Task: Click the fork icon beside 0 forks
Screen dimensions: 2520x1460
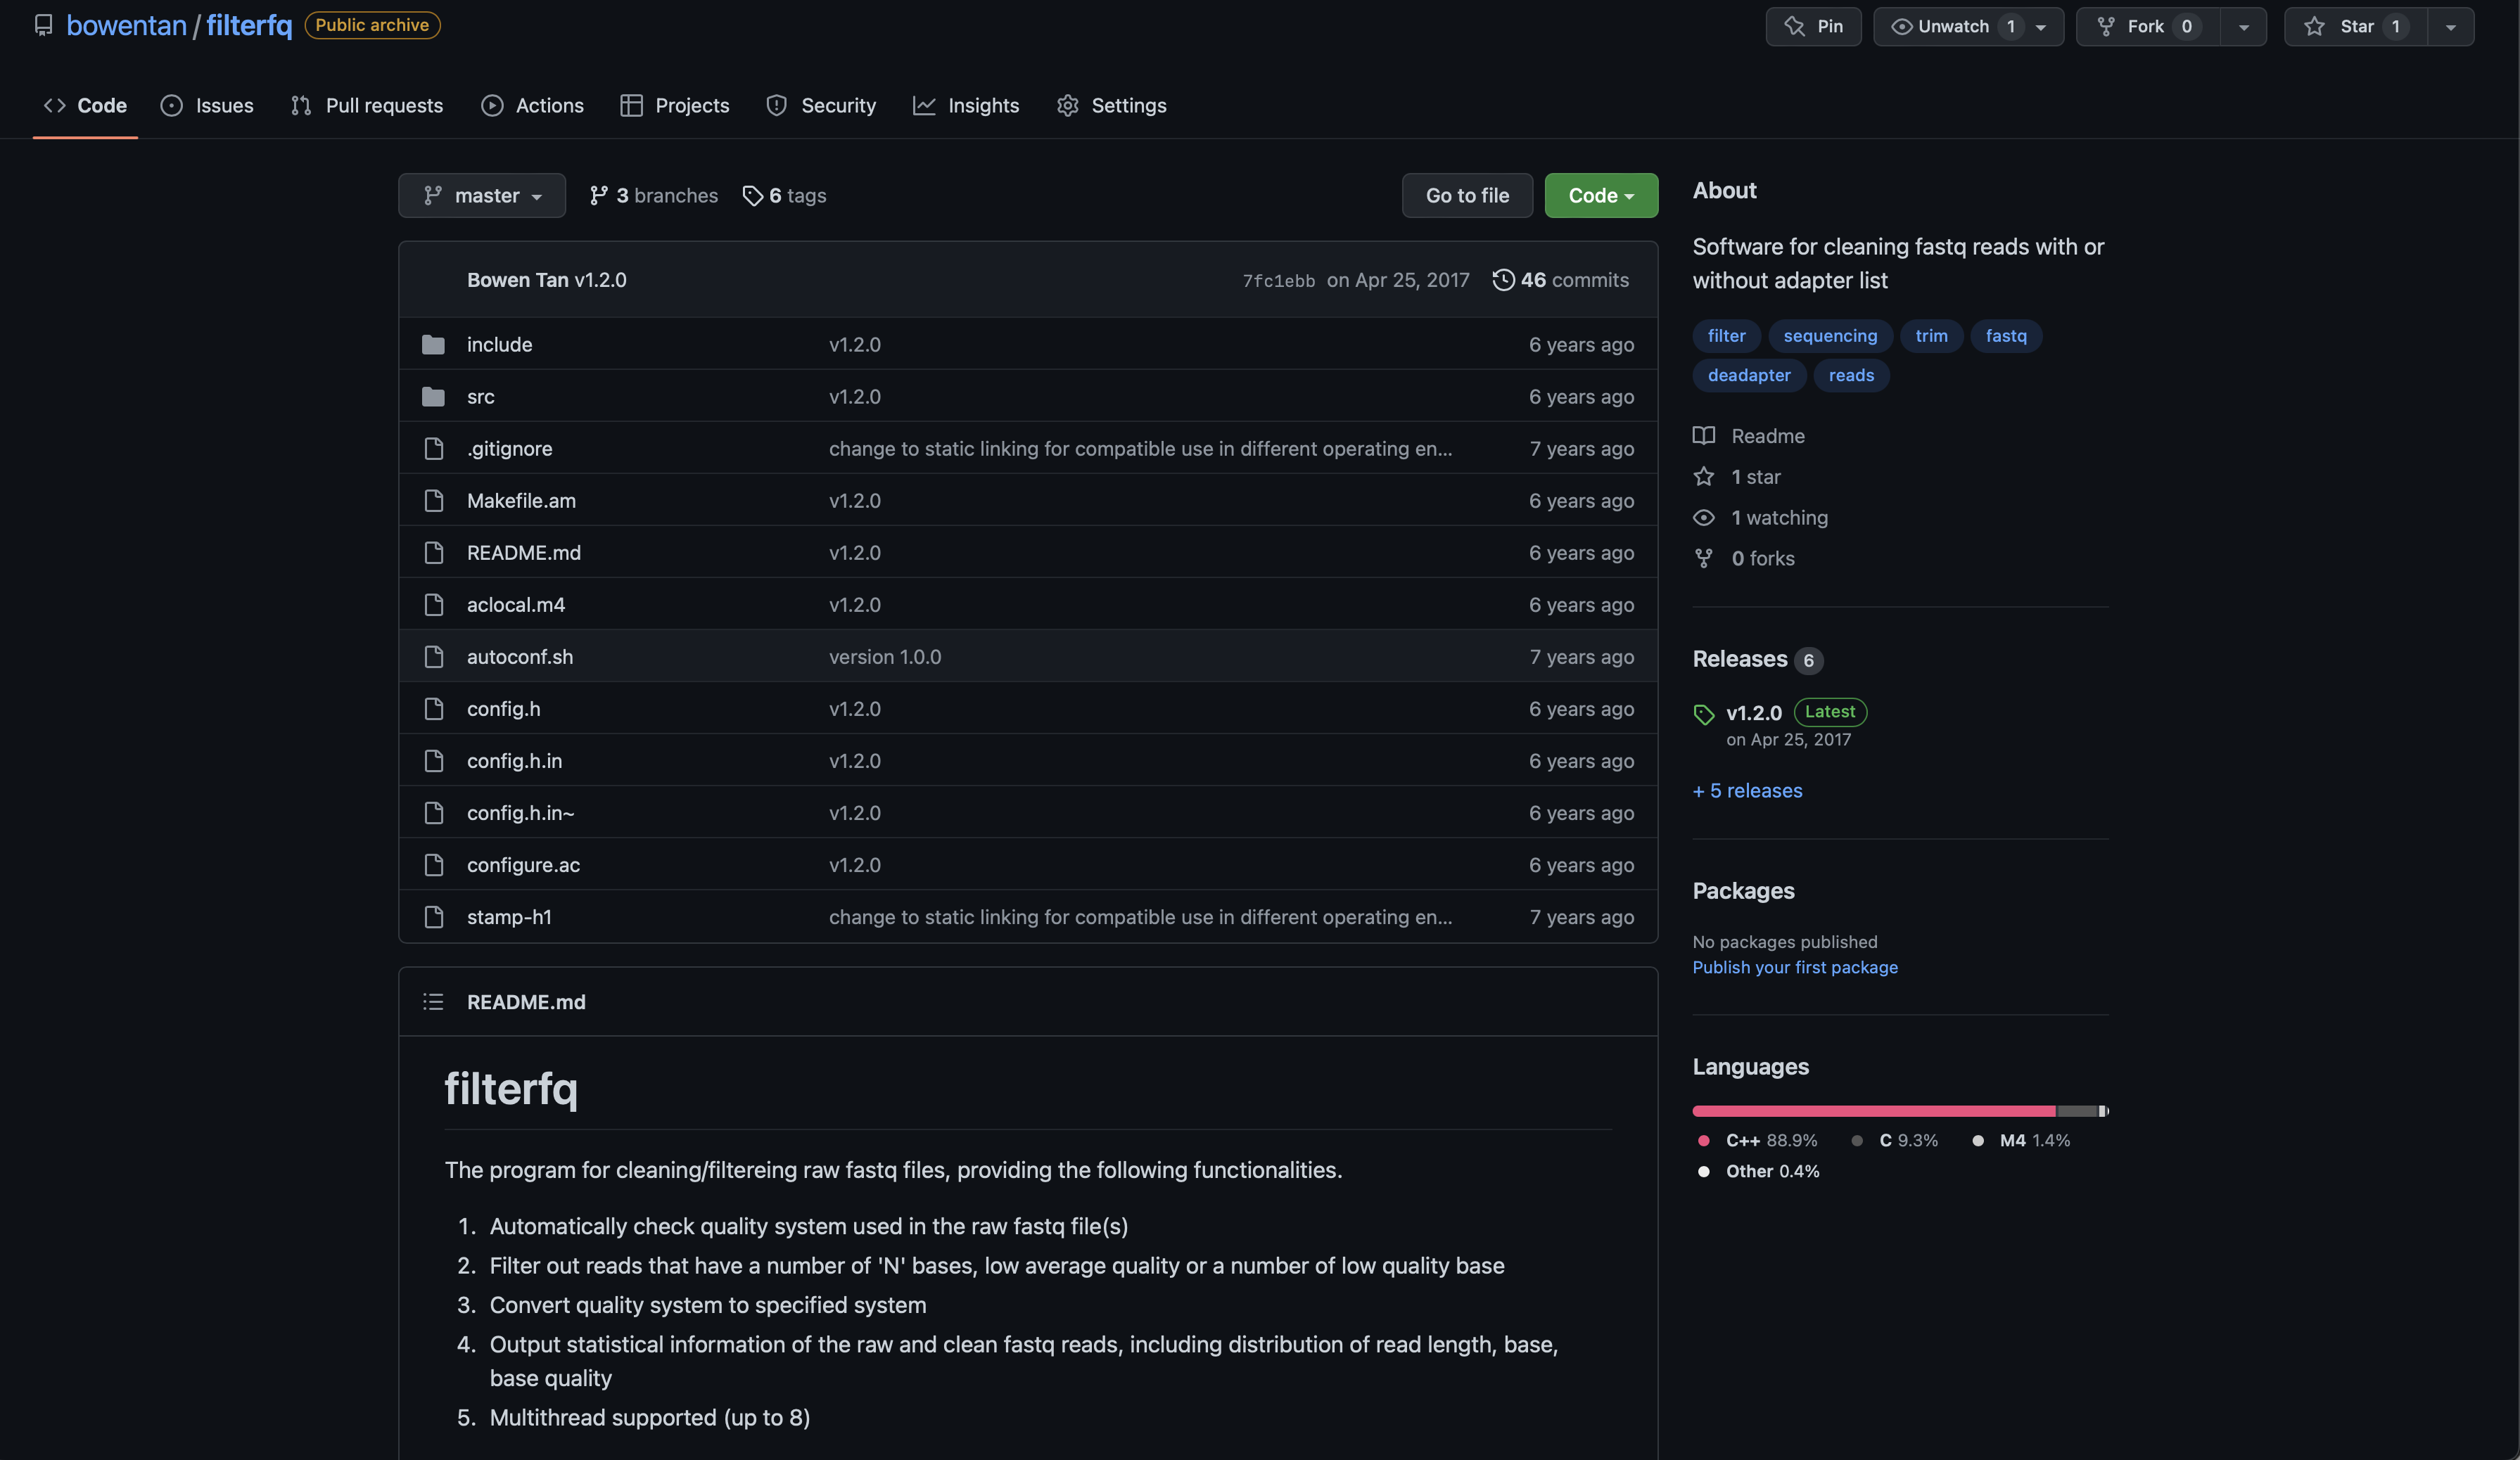Action: click(1704, 558)
